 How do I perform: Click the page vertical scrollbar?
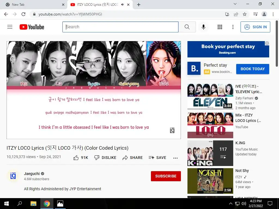pyautogui.click(x=277, y=44)
